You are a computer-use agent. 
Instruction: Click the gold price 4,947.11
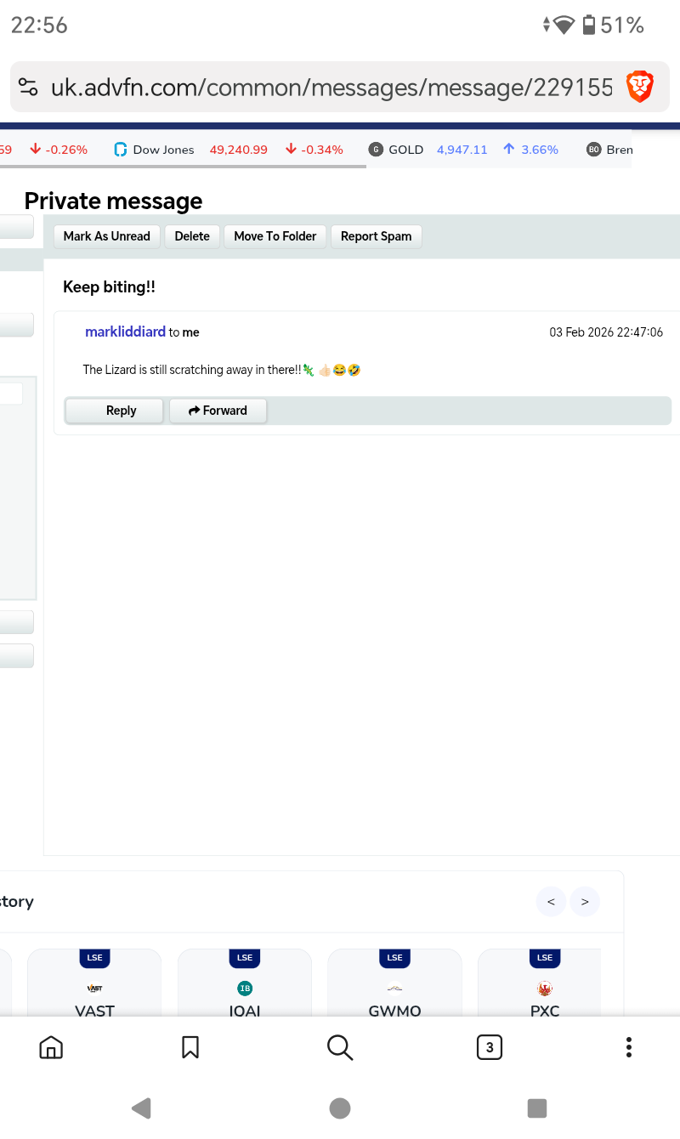tap(462, 150)
